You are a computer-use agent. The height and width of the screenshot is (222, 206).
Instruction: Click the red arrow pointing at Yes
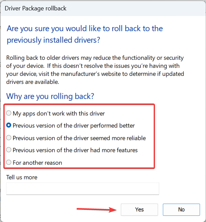(97, 210)
